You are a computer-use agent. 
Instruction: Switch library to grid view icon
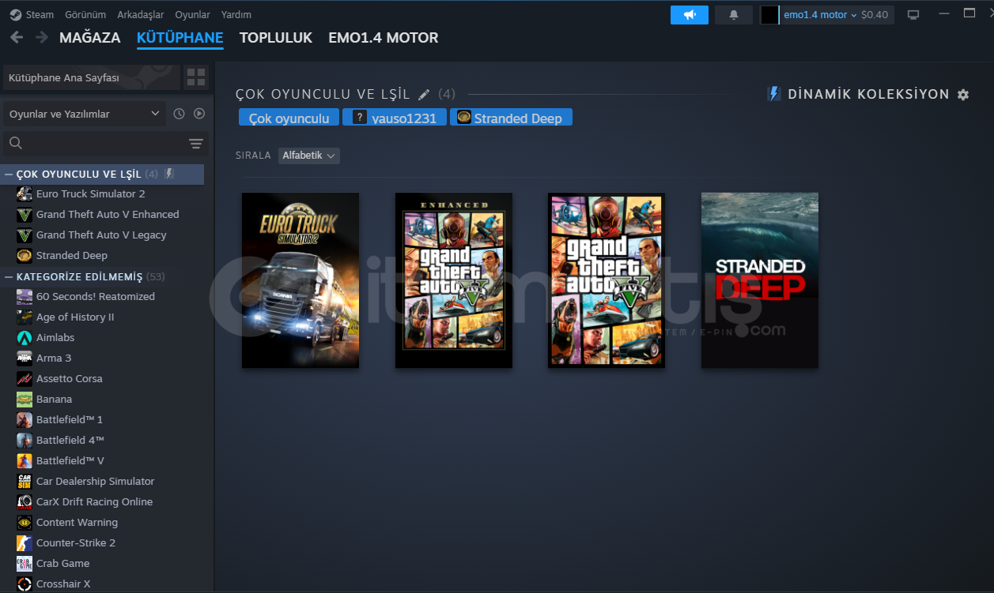[x=196, y=77]
